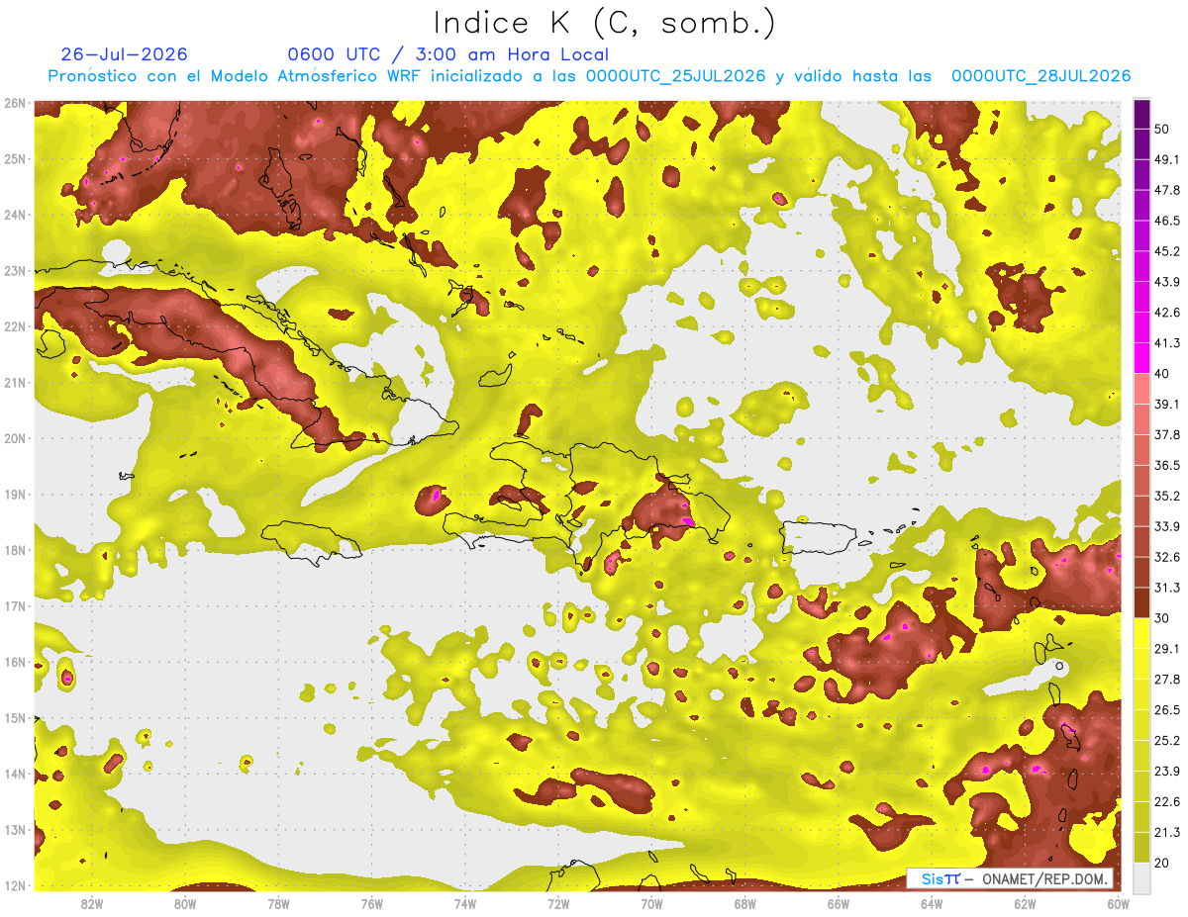
Task: Click the '17N' latitude label
Action: click(x=15, y=605)
